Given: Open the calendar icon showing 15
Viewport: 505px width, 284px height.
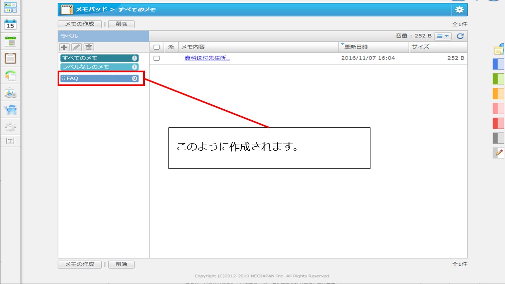Looking at the screenshot, I should 10,24.
